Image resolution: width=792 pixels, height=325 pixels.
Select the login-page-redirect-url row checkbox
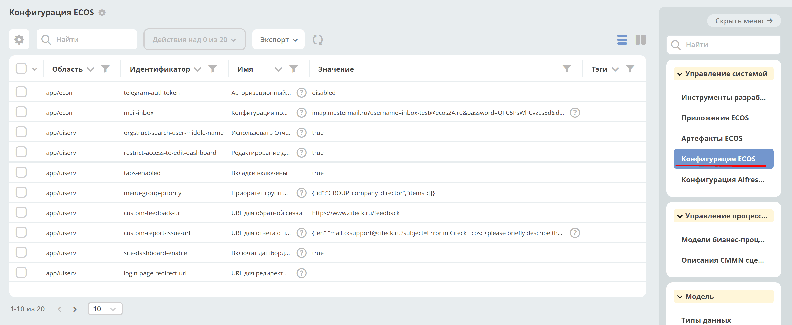tap(21, 272)
